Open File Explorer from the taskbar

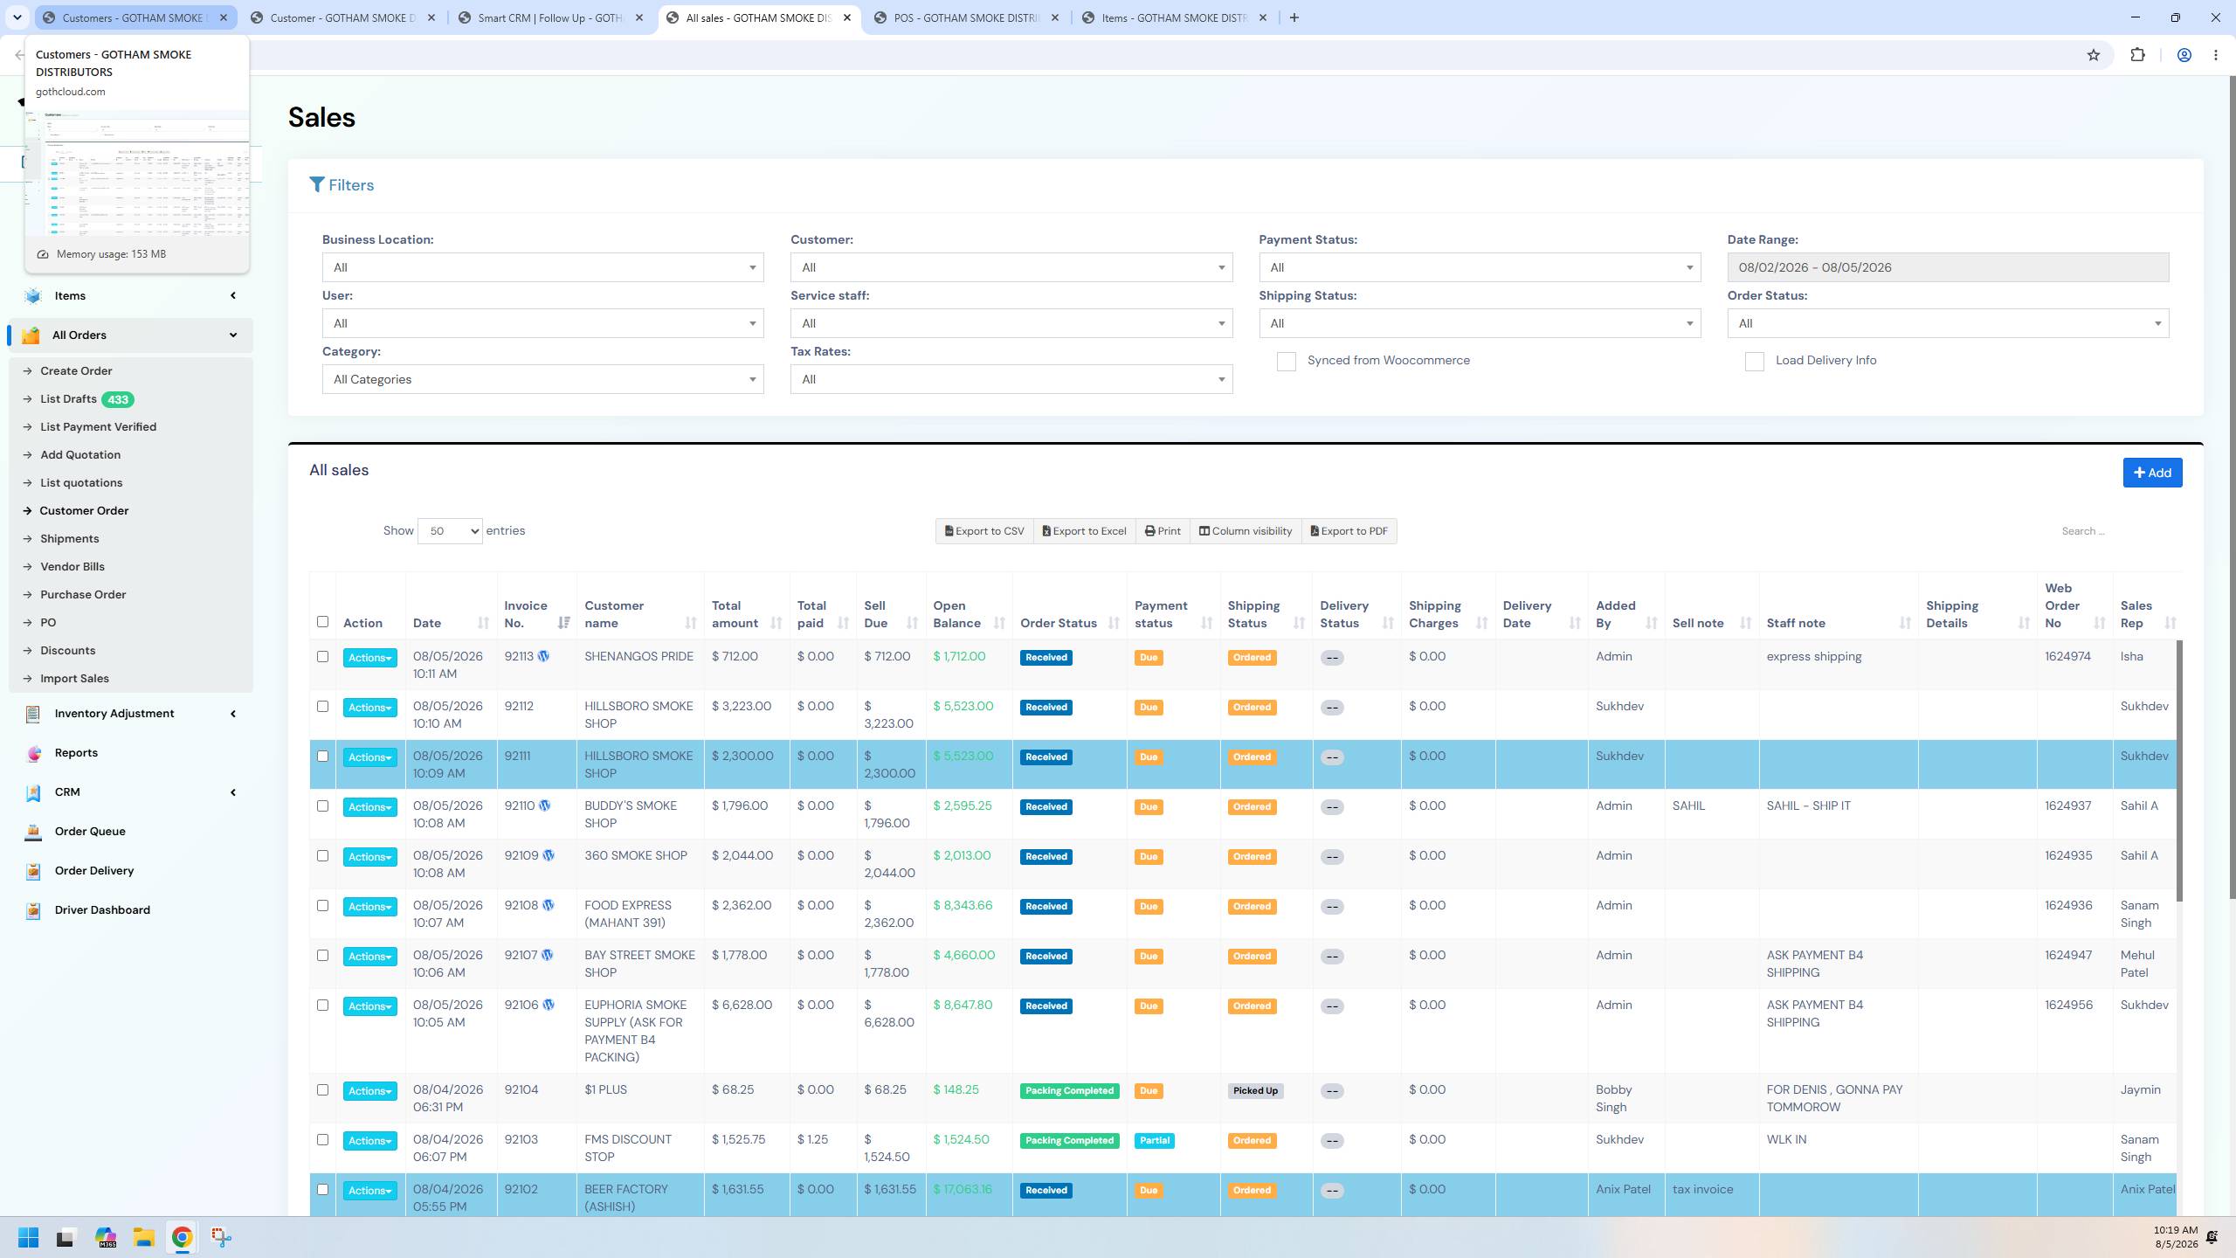click(x=143, y=1237)
